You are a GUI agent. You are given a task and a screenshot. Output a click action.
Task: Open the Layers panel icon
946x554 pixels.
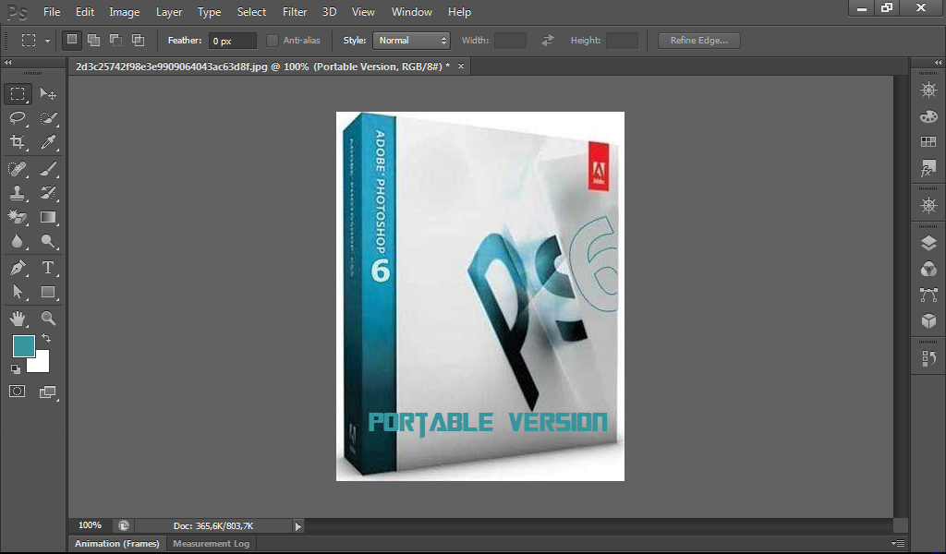[928, 243]
